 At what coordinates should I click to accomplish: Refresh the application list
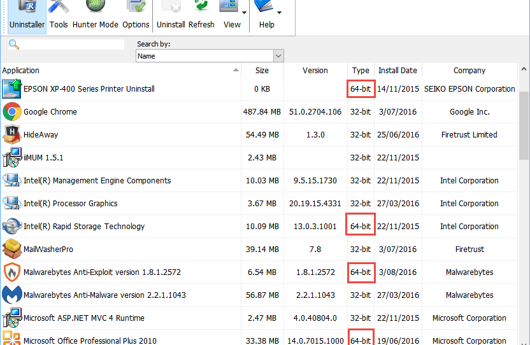(201, 15)
